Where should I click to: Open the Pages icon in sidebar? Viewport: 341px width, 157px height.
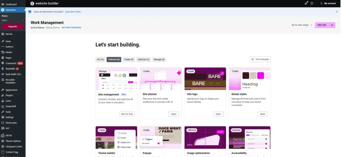pyautogui.click(x=3, y=58)
